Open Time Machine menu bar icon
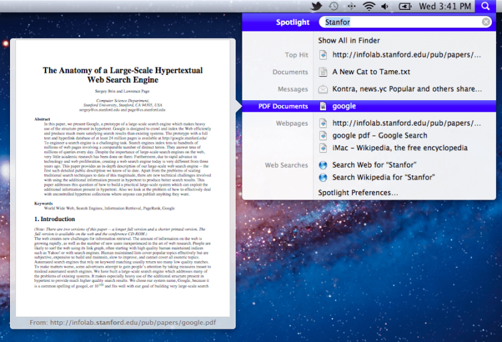This screenshot has height=342, width=502. (x=333, y=6)
